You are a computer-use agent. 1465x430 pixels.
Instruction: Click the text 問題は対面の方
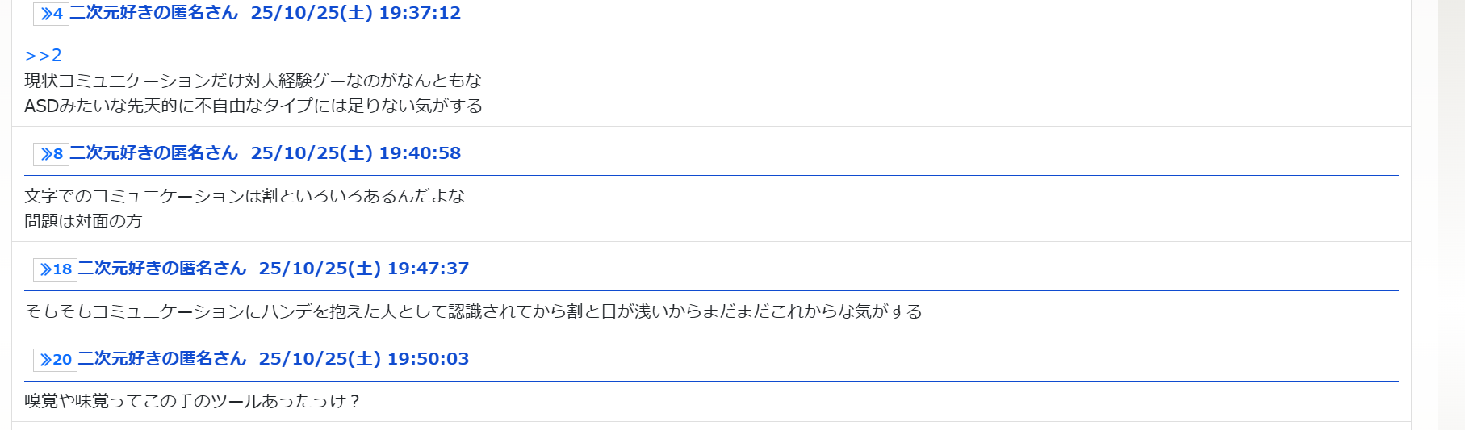point(83,221)
